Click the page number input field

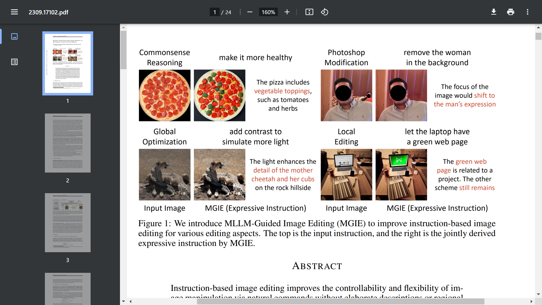pyautogui.click(x=215, y=12)
